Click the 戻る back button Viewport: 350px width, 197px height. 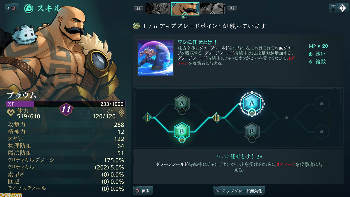143,191
